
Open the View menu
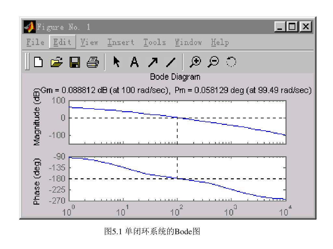click(x=89, y=42)
